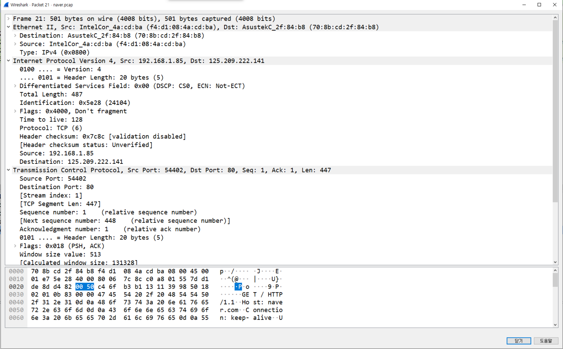Click the 닫기 close button

click(x=518, y=341)
